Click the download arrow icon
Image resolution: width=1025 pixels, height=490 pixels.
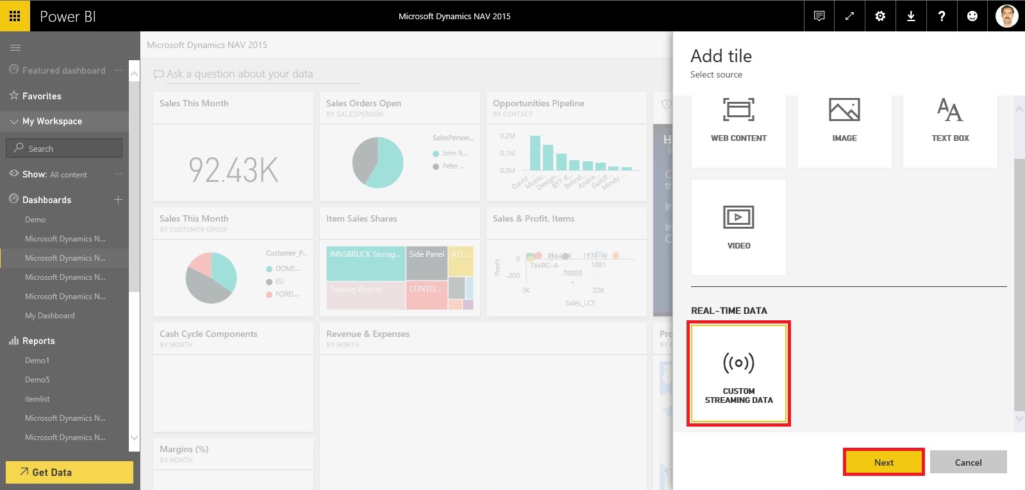(x=911, y=16)
